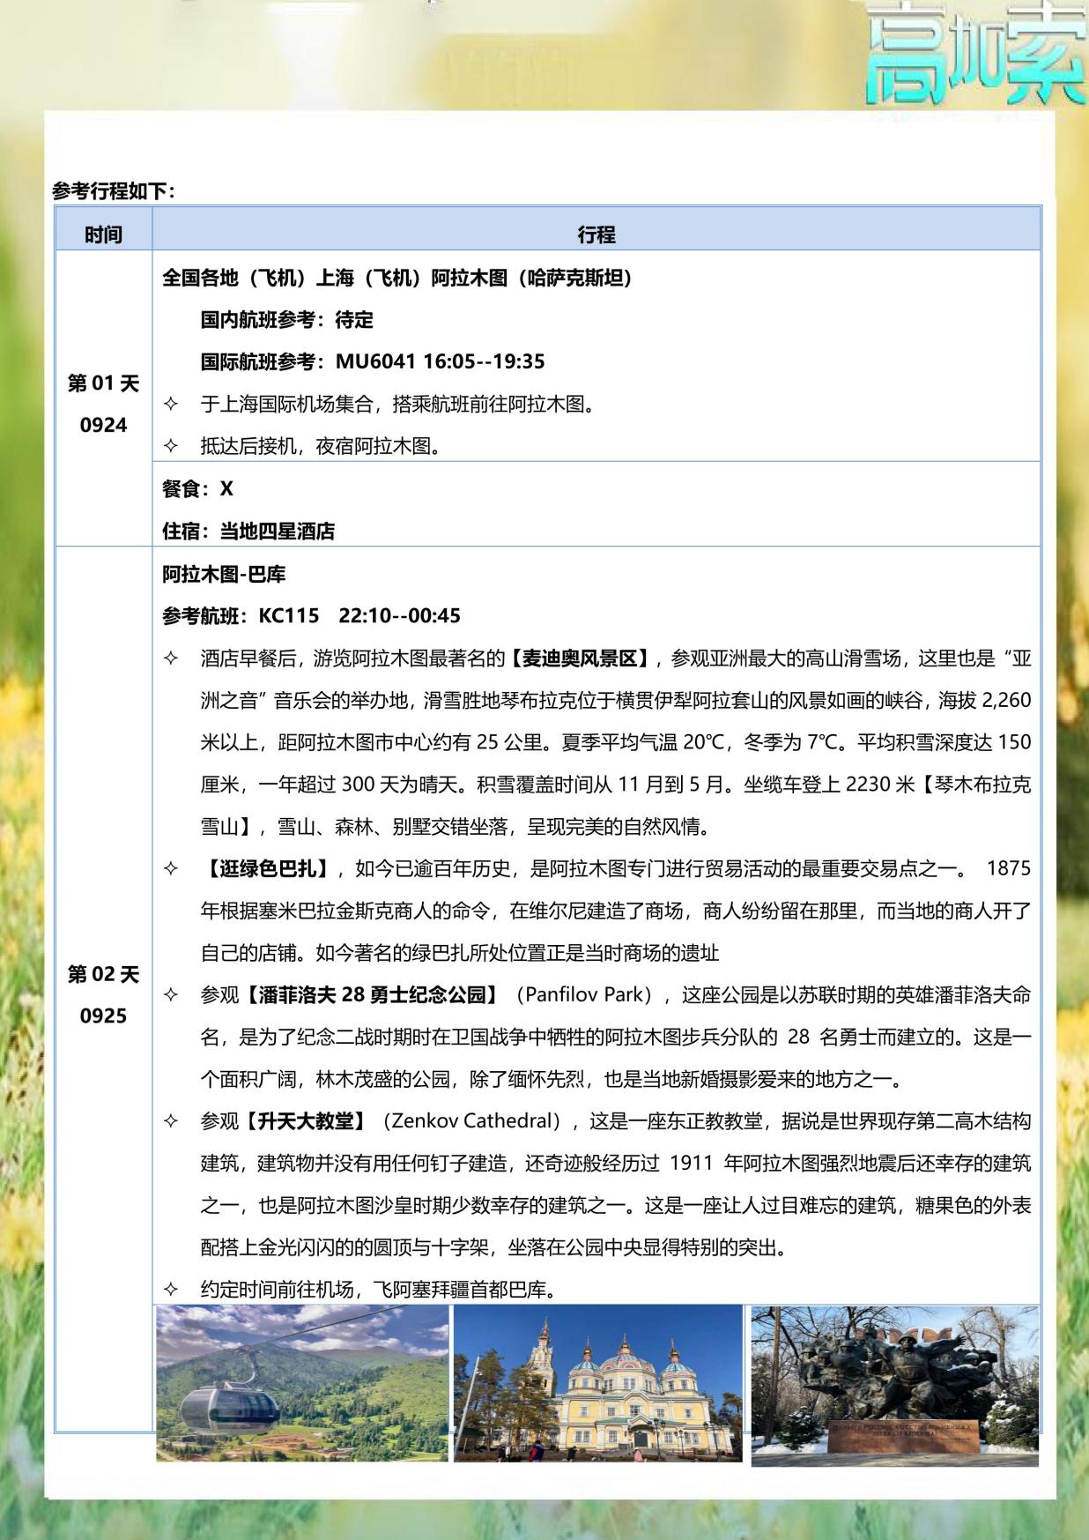1089x1540 pixels.
Task: Click the diamond bullet before 抵达后接机
Action: [x=171, y=446]
